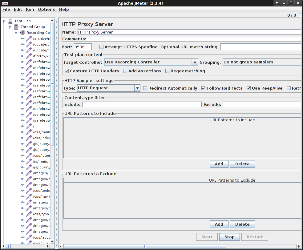
Task: Click the sampler icon beside /css/tools
Action: [x=29, y=191]
